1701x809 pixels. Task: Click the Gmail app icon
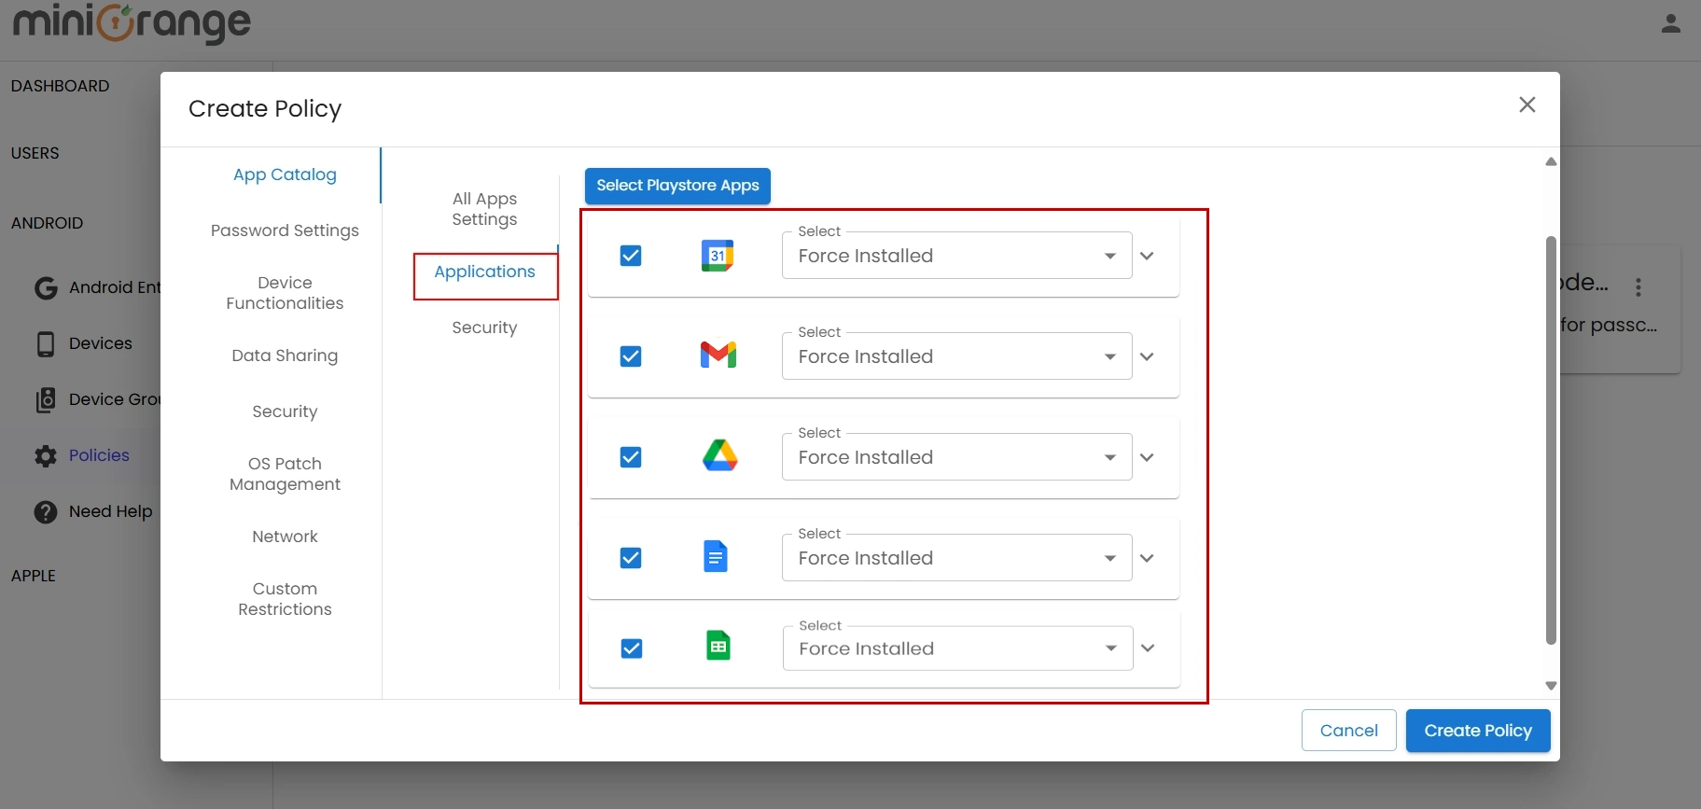coord(718,356)
